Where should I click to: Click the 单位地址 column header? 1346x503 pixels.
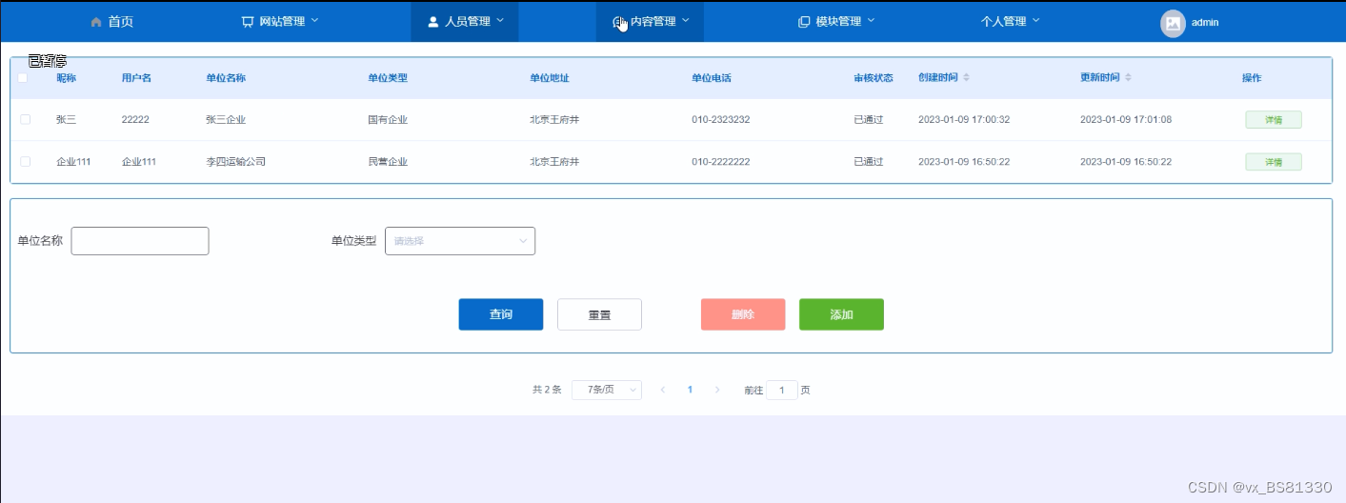pos(550,78)
